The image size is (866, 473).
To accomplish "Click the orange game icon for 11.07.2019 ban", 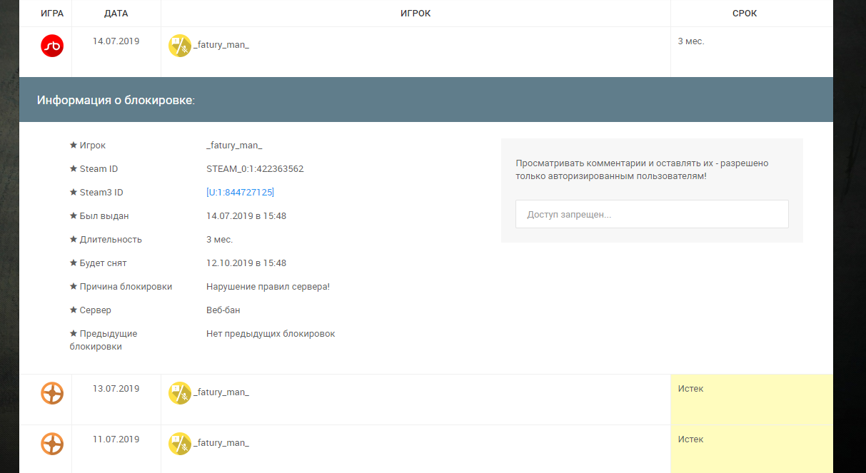I will [52, 443].
